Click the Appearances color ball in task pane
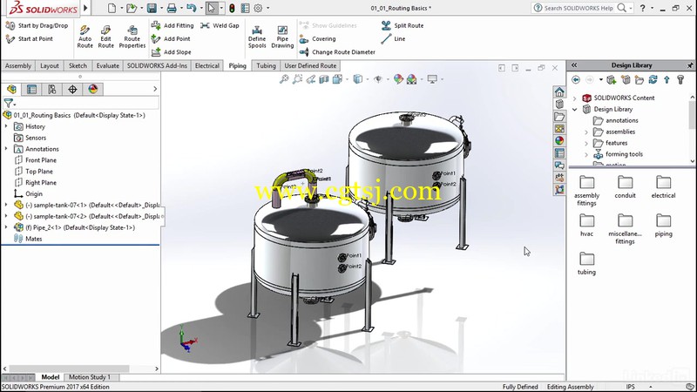The image size is (697, 392). [559, 140]
